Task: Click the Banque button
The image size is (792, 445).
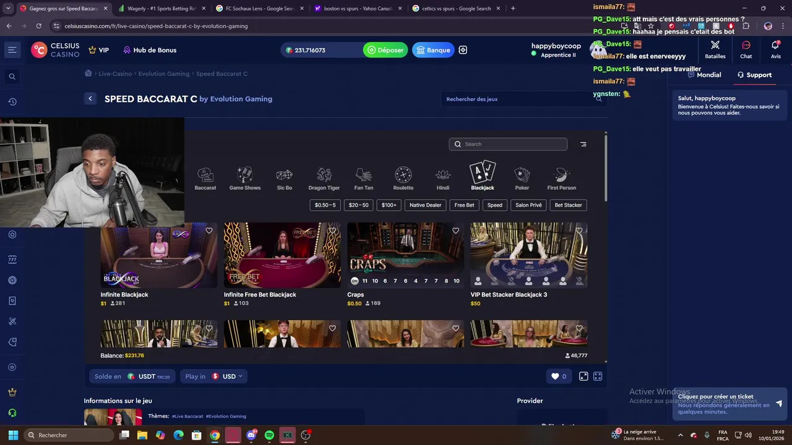Action: [433, 50]
